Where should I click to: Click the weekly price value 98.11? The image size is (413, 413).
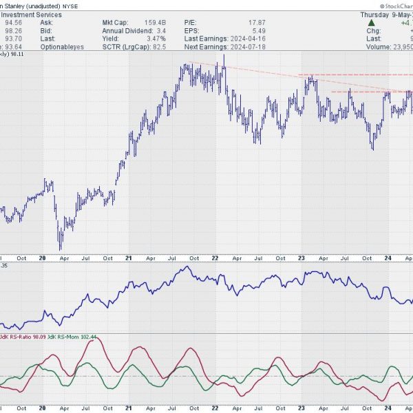(x=17, y=54)
